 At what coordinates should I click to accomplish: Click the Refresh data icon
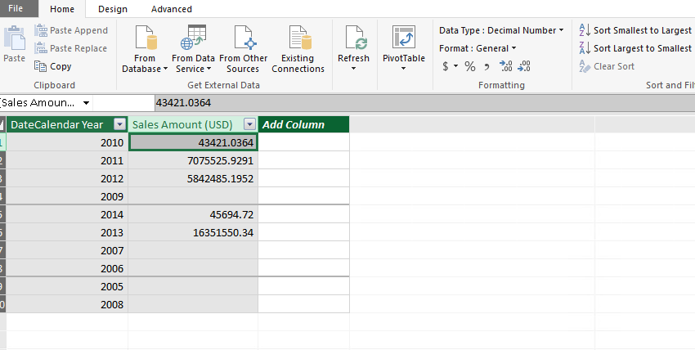[356, 38]
